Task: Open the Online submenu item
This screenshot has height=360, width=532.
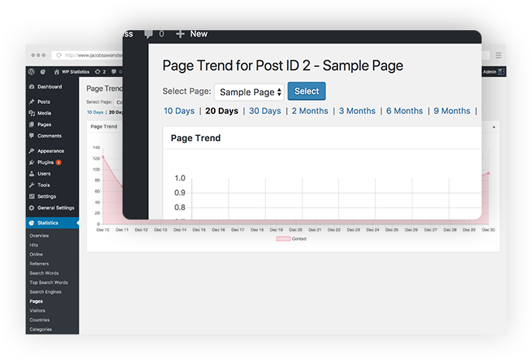Action: [36, 254]
